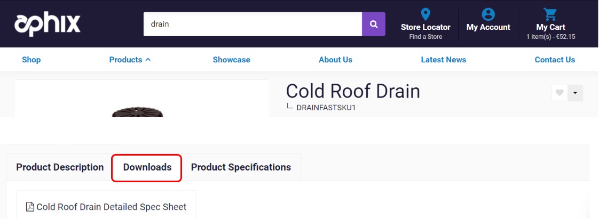Click the aphix logo

48,25
